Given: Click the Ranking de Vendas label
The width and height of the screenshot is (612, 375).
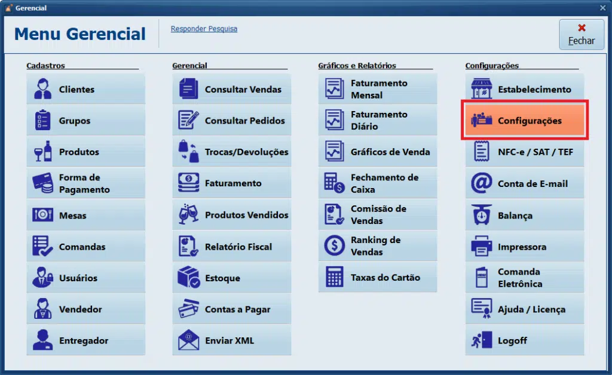Looking at the screenshot, I should pos(375,245).
